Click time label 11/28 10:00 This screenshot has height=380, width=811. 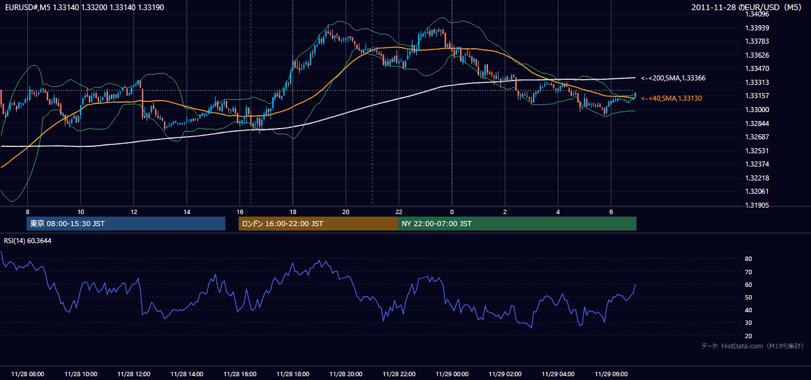point(81,374)
